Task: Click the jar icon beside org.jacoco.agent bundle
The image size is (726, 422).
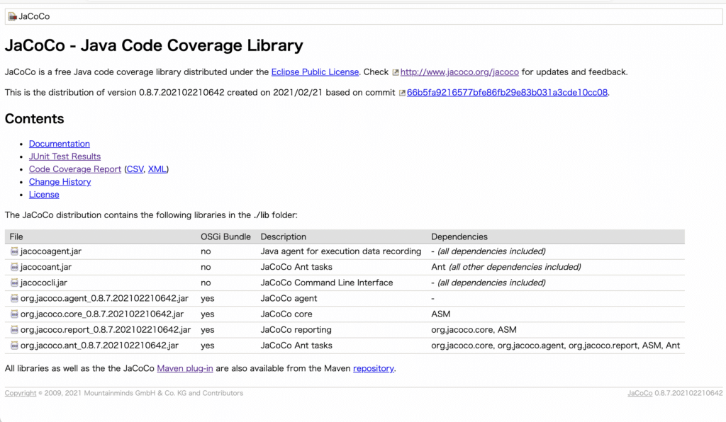Action: tap(14, 298)
